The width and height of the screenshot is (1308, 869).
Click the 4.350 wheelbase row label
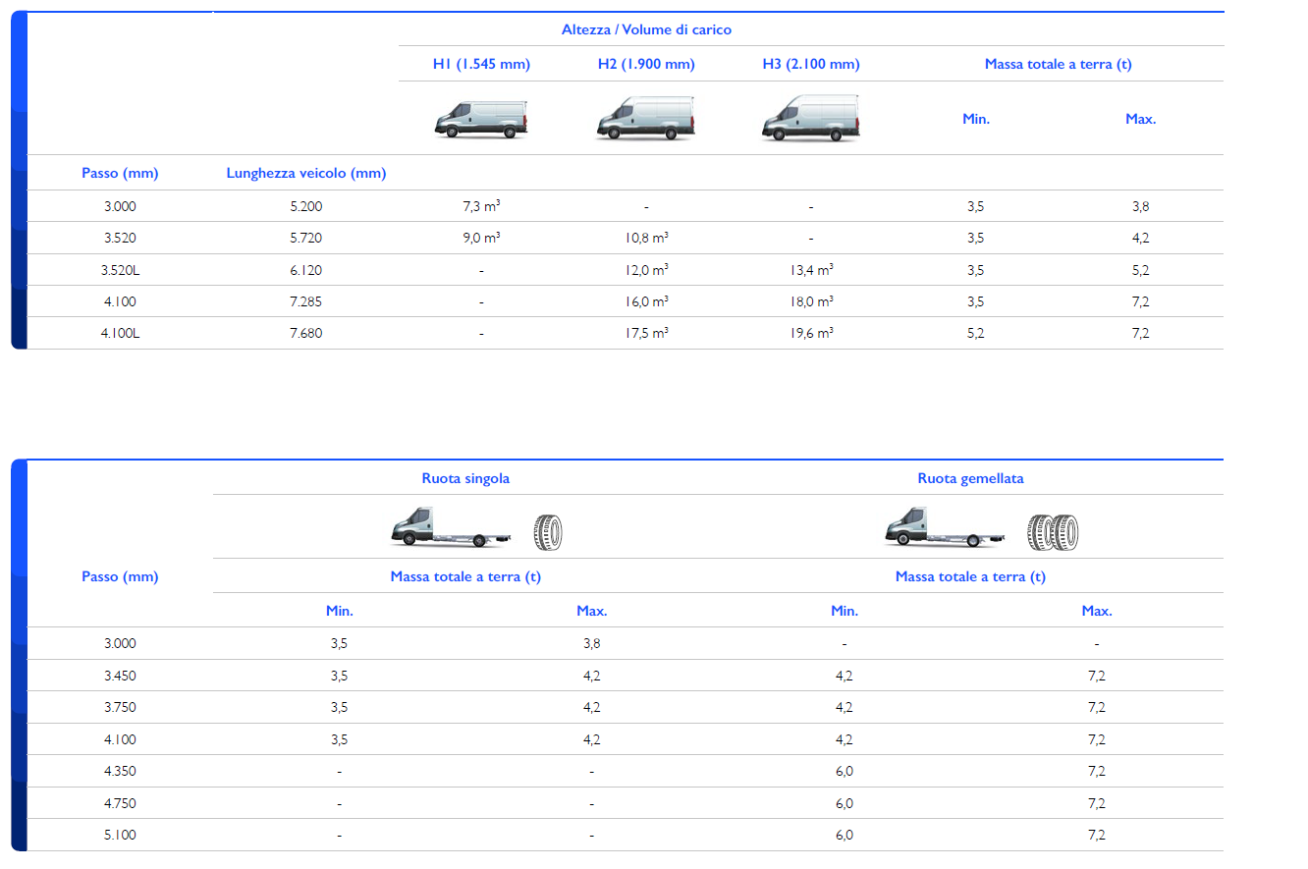pos(120,771)
